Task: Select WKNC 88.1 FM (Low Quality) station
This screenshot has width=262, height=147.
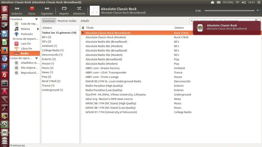Action: [111, 108]
